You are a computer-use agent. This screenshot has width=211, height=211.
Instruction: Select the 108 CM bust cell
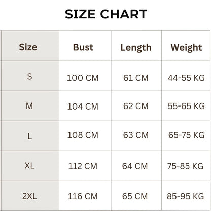pos(83,135)
